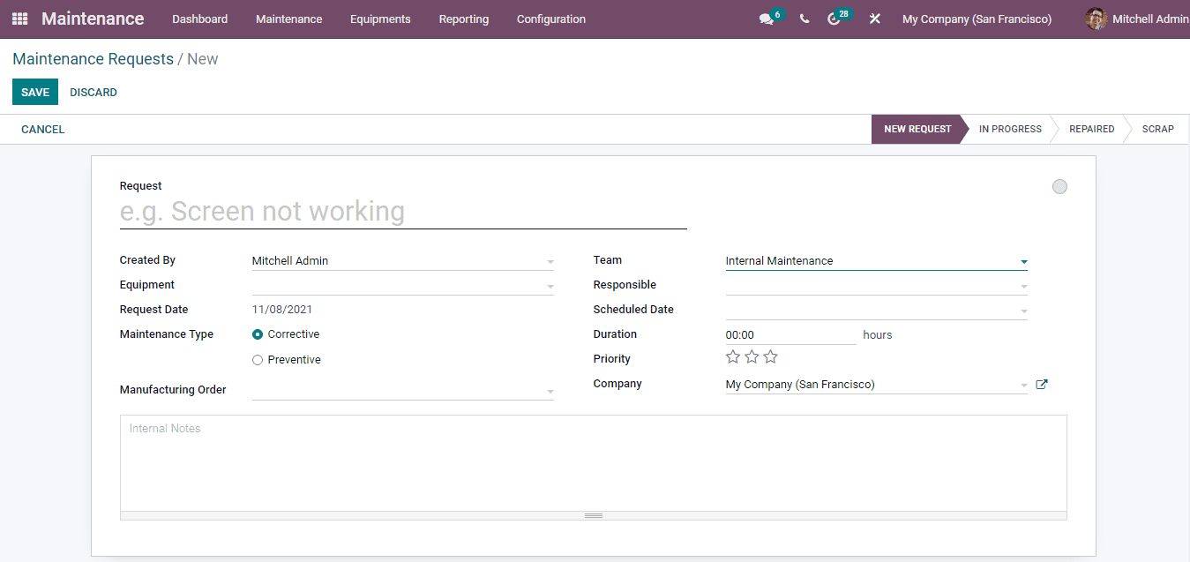Viewport: 1190px width, 562px height.
Task: Open Company record via external link icon
Action: pyautogui.click(x=1042, y=384)
